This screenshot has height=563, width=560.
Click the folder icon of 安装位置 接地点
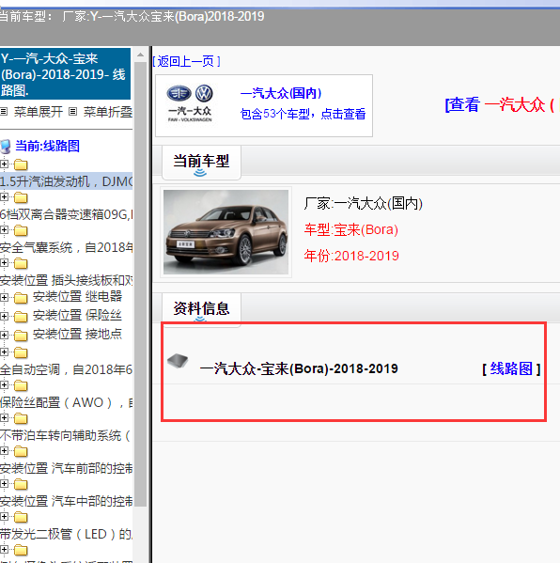(x=21, y=335)
